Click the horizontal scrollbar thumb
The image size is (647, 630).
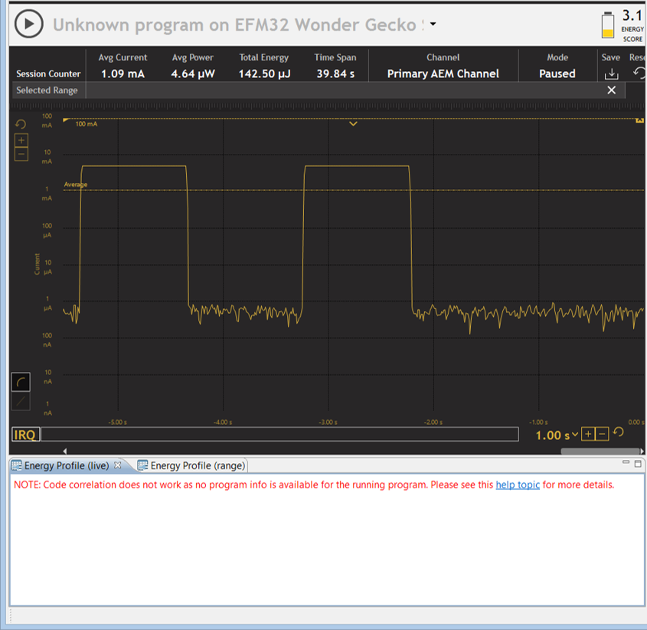tap(600, 451)
